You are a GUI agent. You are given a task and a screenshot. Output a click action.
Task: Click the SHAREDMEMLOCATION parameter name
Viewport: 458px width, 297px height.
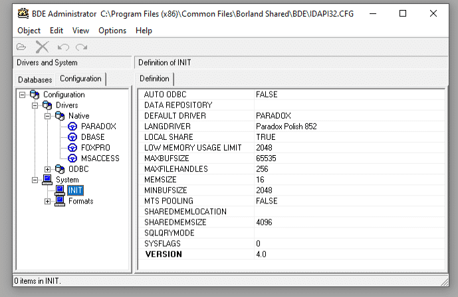(185, 211)
